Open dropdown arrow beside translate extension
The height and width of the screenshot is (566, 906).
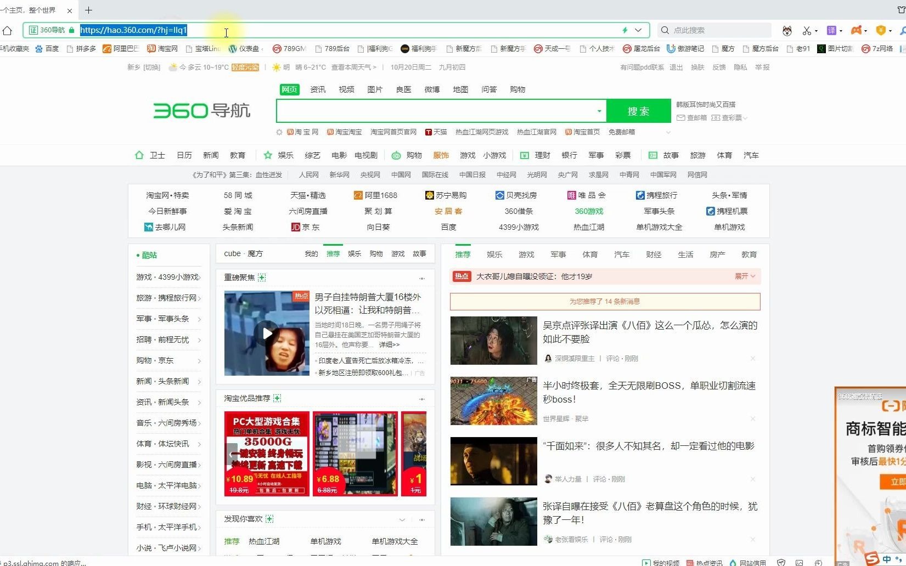click(841, 31)
